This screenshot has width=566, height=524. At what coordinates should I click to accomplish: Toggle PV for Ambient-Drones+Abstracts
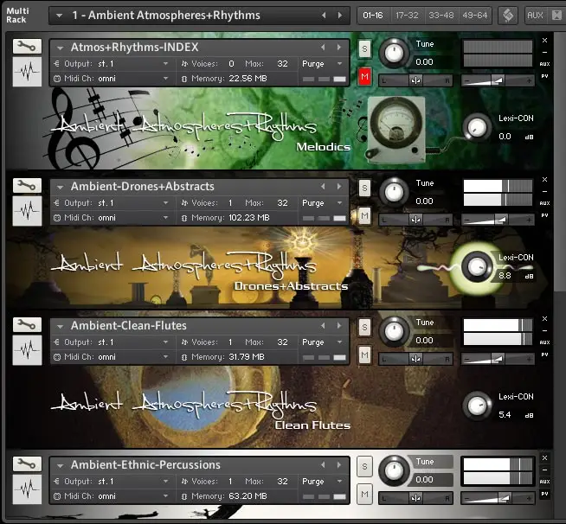544,215
